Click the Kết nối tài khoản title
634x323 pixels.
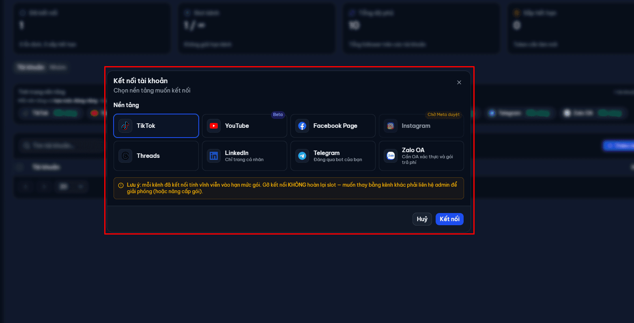pyautogui.click(x=141, y=81)
